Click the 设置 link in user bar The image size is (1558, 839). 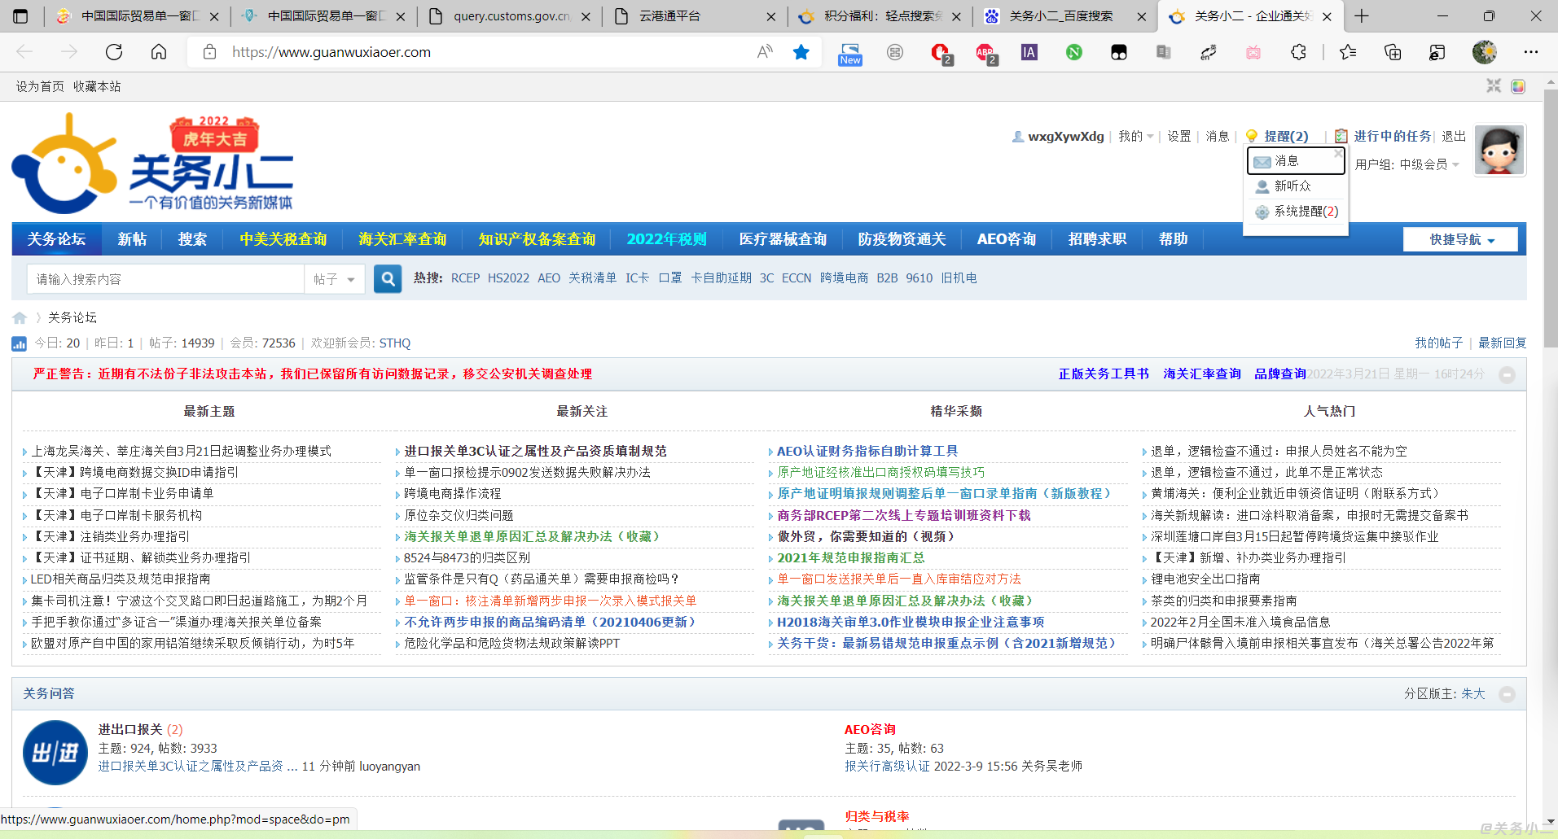point(1178,136)
